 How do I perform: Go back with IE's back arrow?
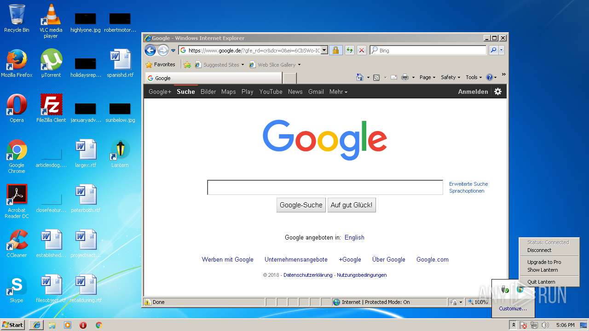tap(150, 50)
